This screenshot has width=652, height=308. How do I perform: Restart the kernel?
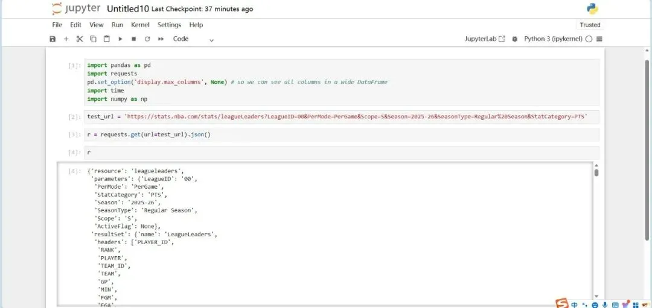[147, 39]
